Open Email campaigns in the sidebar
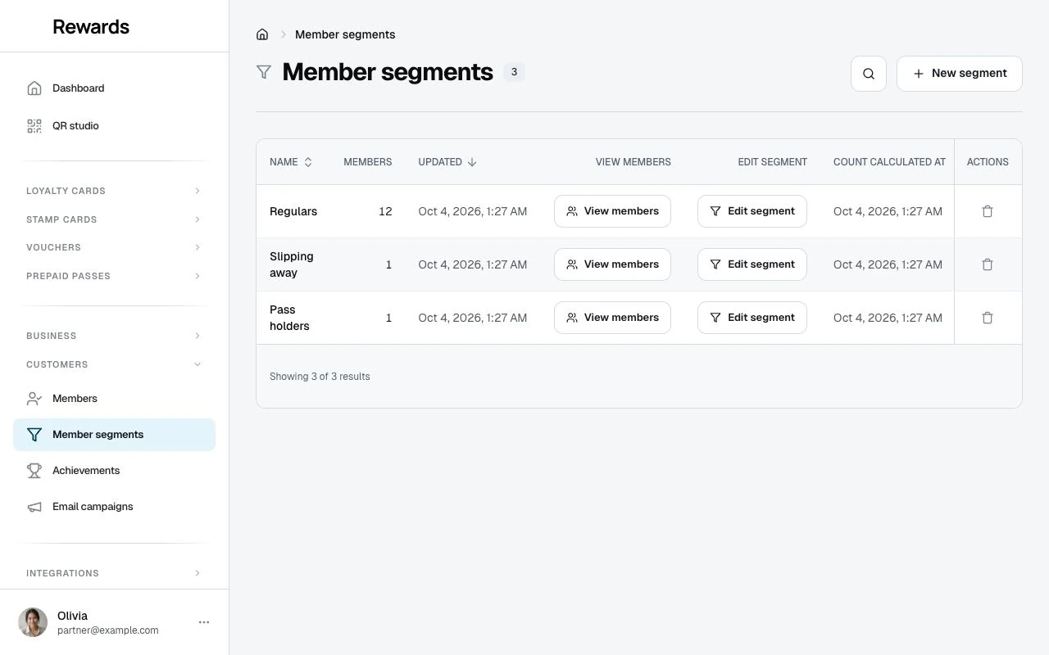This screenshot has height=655, width=1049. (114, 507)
